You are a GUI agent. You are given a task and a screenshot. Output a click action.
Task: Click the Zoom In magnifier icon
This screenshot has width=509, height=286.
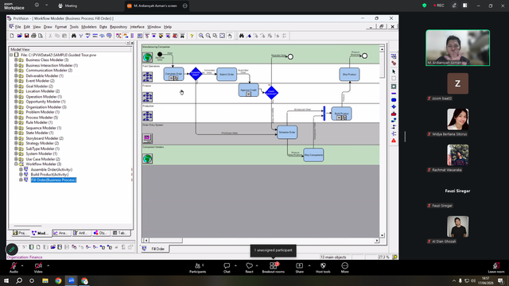tap(201, 36)
